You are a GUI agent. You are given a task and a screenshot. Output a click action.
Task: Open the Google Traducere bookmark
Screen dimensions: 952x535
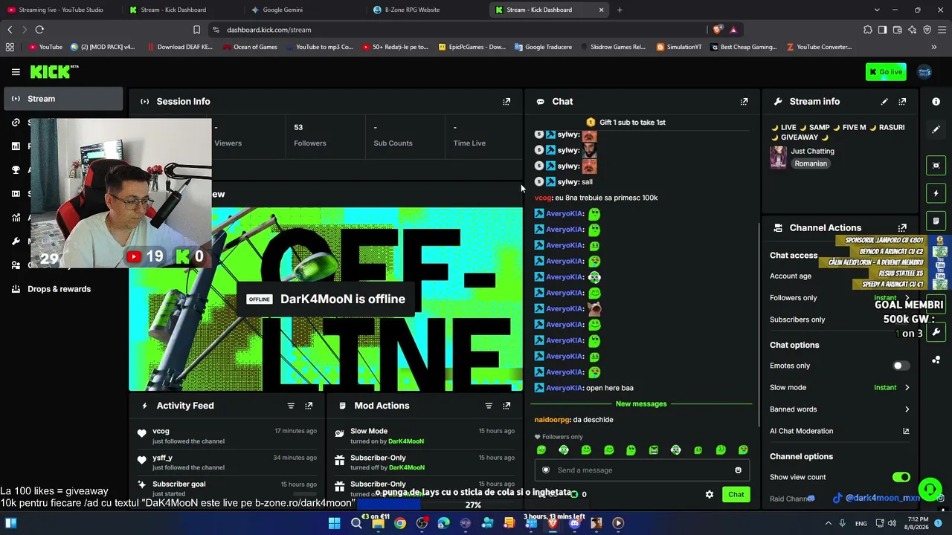pos(542,47)
